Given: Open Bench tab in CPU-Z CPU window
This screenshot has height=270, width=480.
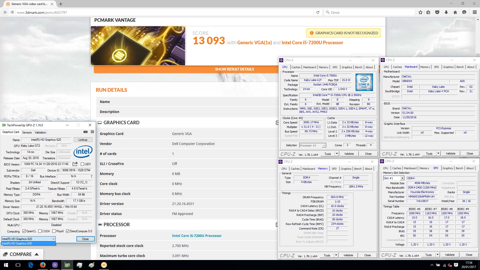Looking at the screenshot, I should pyautogui.click(x=358, y=67).
